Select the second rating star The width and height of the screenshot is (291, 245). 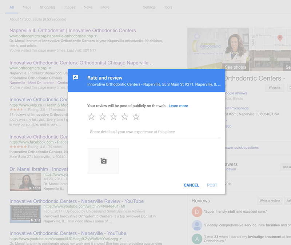coord(102,117)
